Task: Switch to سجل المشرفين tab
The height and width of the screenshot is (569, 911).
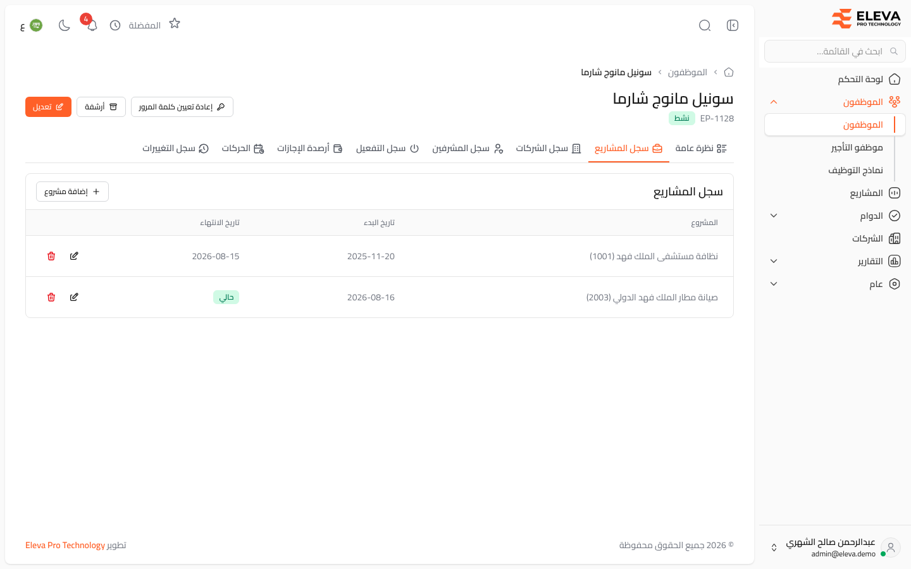Action: (x=468, y=148)
